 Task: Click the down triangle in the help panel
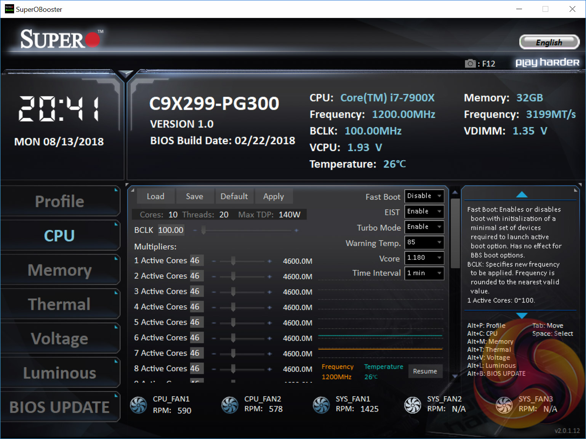pos(522,316)
